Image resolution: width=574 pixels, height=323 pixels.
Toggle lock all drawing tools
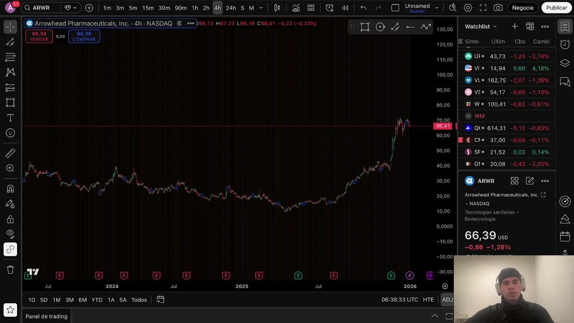pos(10,219)
